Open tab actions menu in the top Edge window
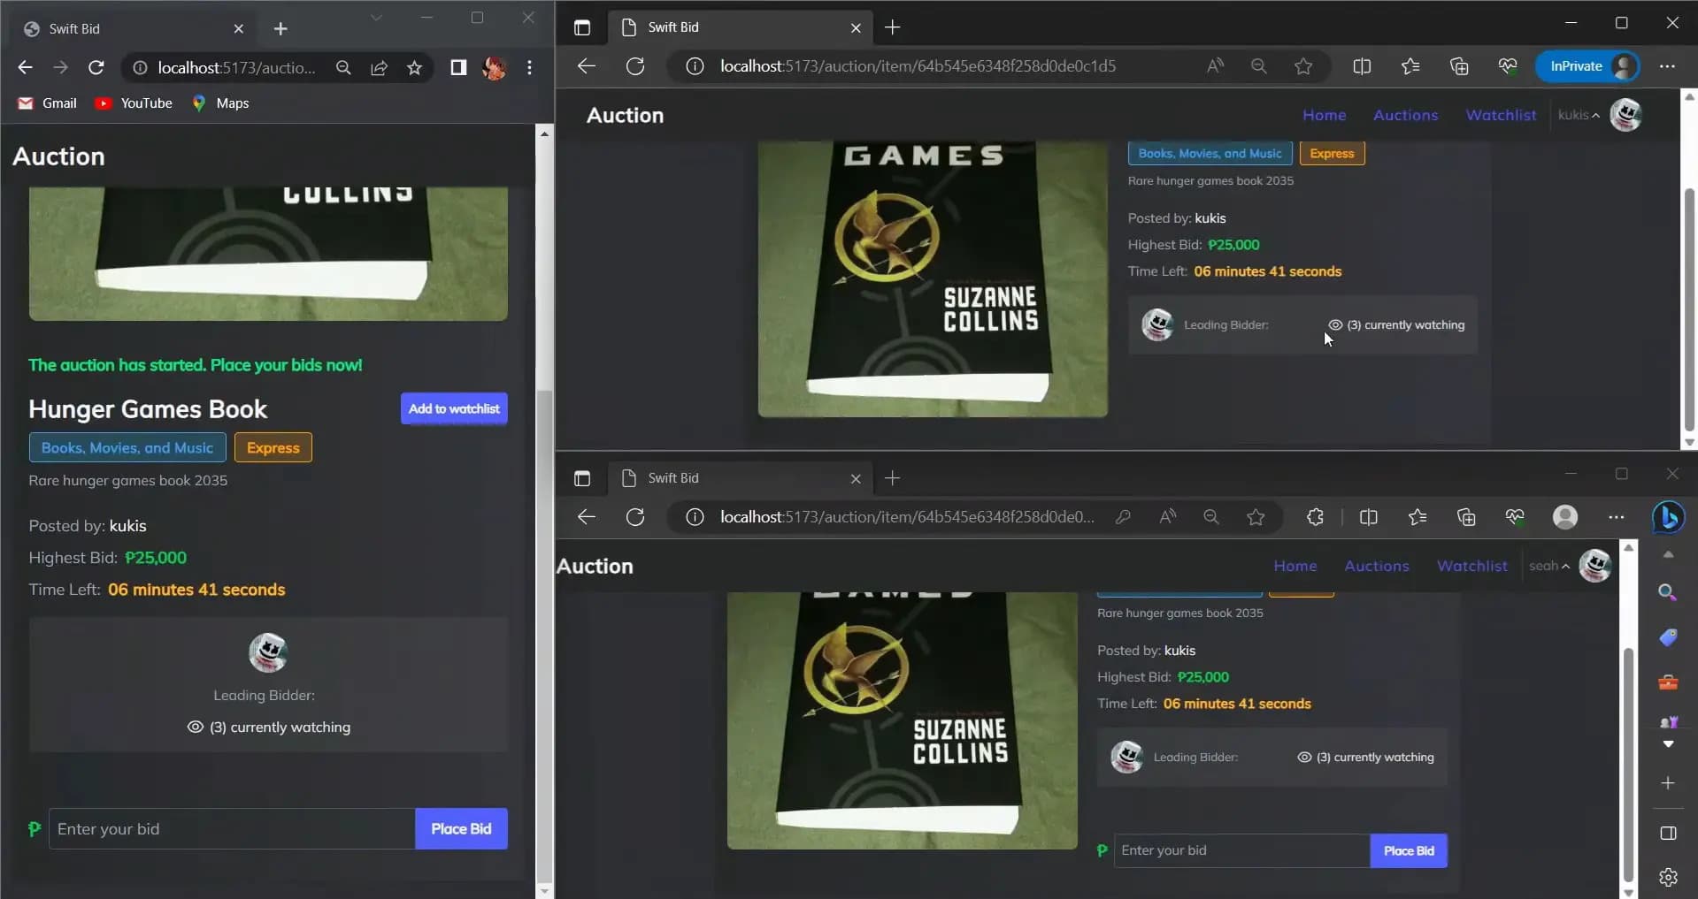 click(581, 27)
